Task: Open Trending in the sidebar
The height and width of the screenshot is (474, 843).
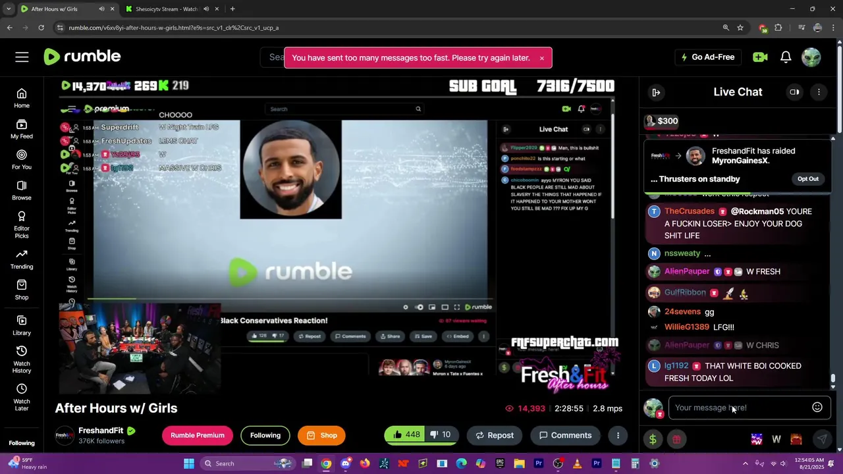Action: point(22,259)
